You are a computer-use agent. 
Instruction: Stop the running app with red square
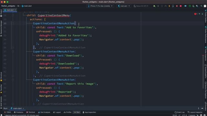[180, 6]
